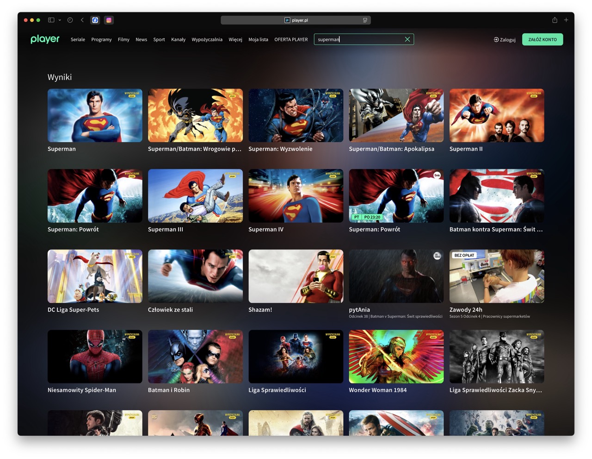Open Safari sidebar panel icon
The width and height of the screenshot is (592, 459).
click(x=51, y=20)
